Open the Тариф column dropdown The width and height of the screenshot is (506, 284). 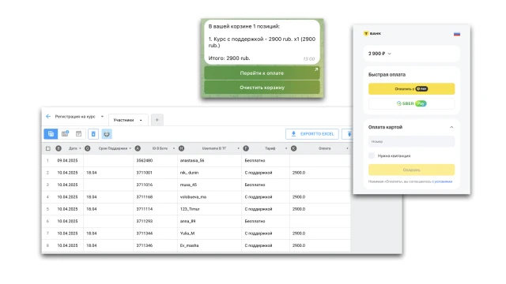pos(286,148)
